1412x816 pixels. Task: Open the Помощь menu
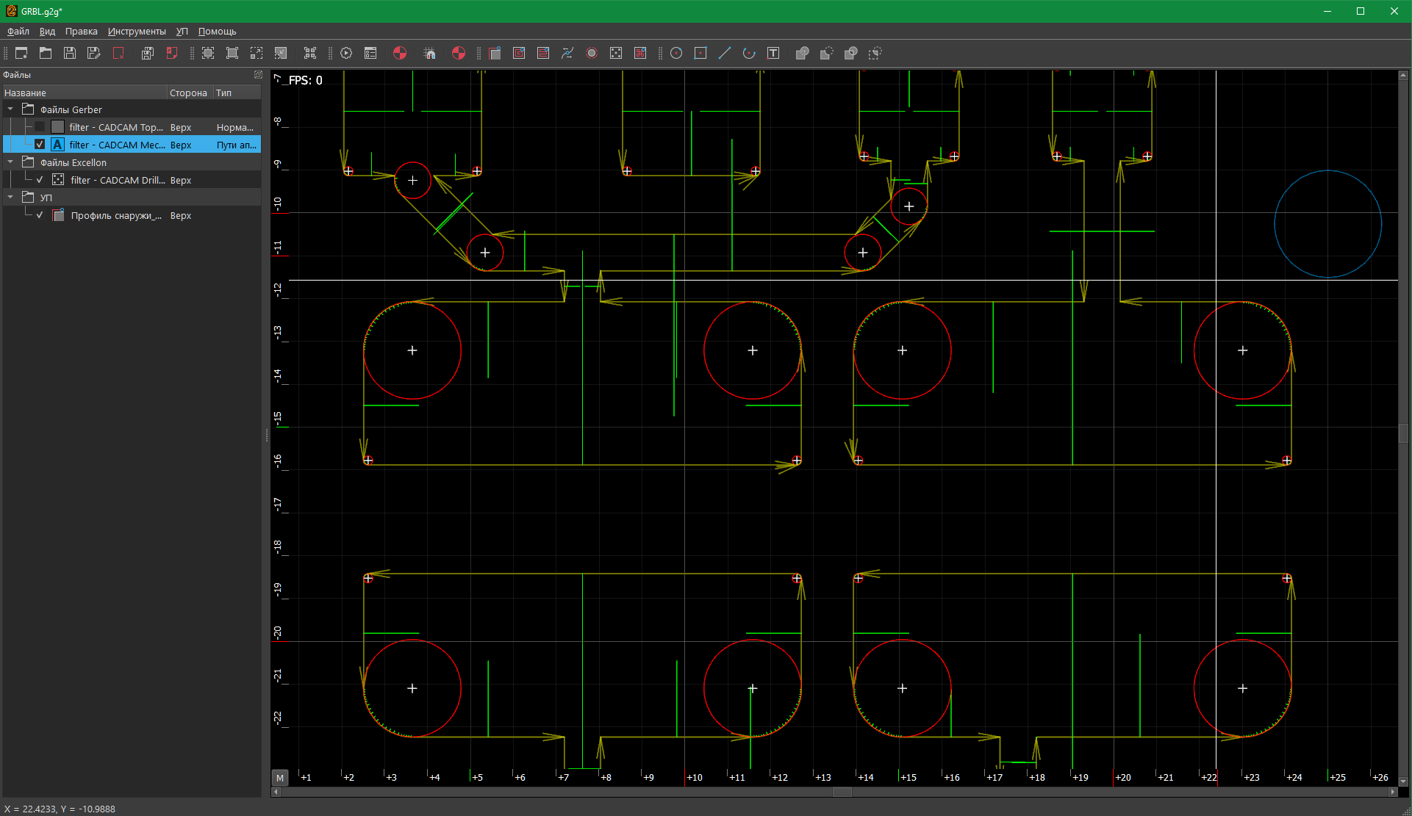coord(217,32)
